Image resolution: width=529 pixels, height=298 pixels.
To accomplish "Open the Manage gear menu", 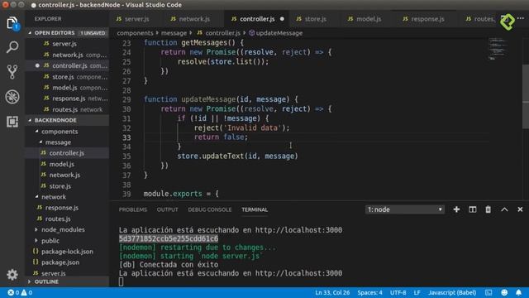I will [x=12, y=274].
